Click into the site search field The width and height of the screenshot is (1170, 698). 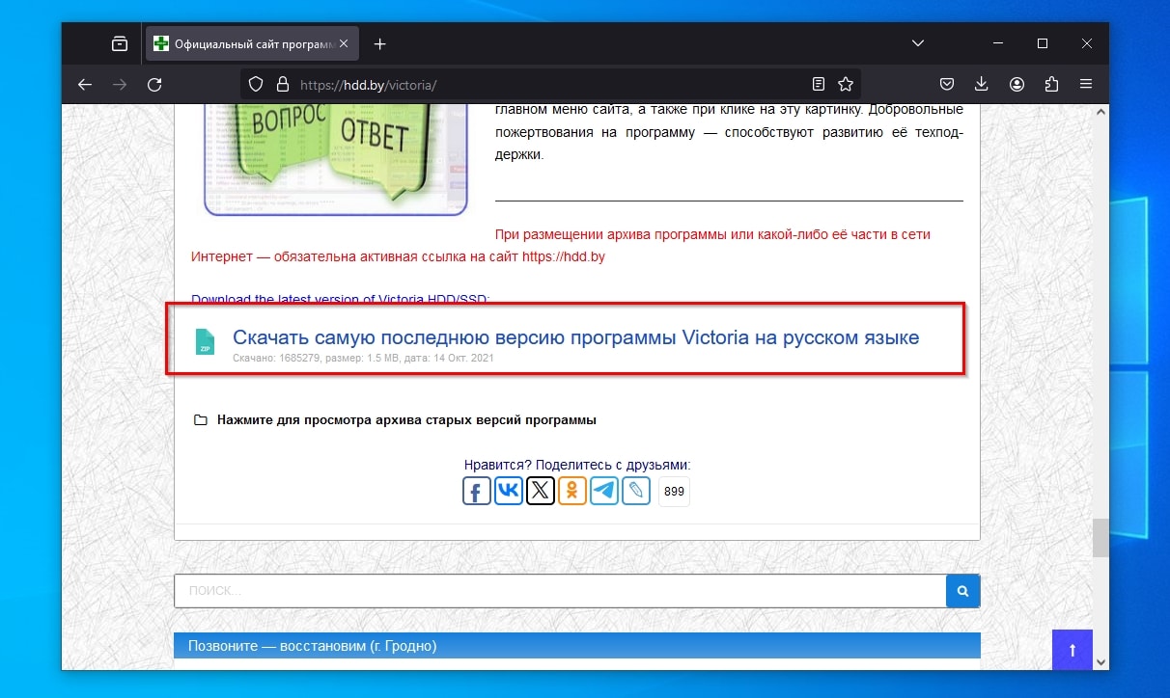click(560, 591)
